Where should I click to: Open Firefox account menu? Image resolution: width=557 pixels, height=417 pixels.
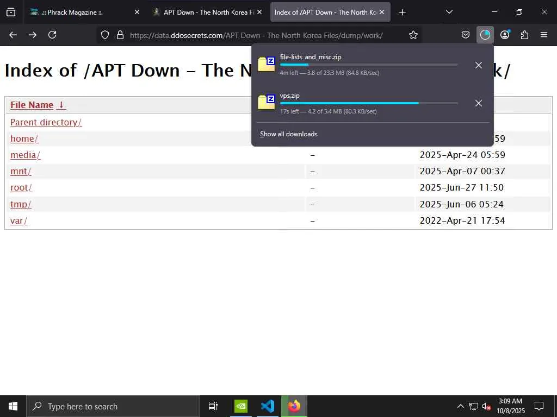(505, 35)
